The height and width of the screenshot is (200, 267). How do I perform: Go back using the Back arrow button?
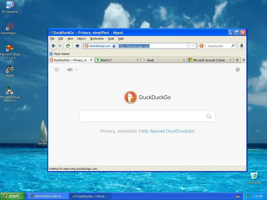(x=53, y=46)
